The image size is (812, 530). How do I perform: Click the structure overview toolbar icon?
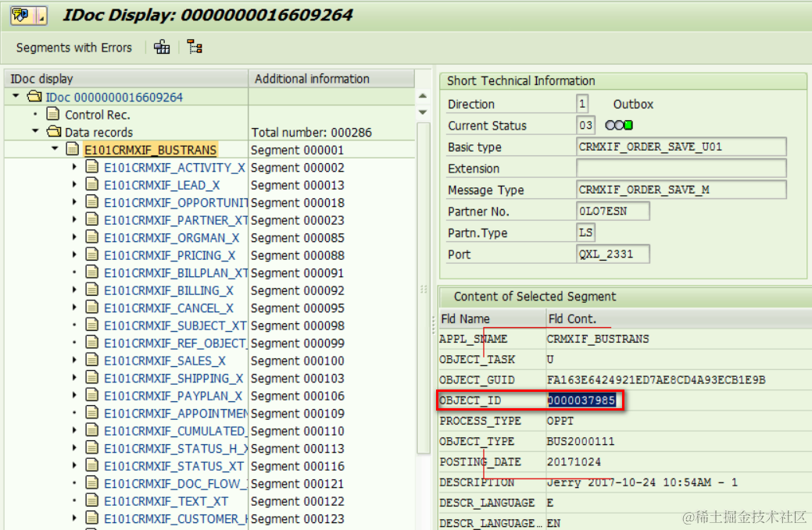pyautogui.click(x=162, y=47)
